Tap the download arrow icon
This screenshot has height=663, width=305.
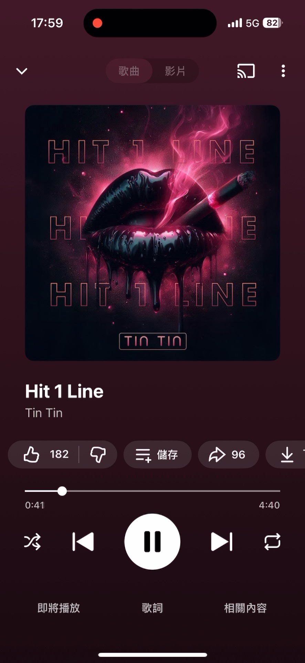(x=287, y=454)
